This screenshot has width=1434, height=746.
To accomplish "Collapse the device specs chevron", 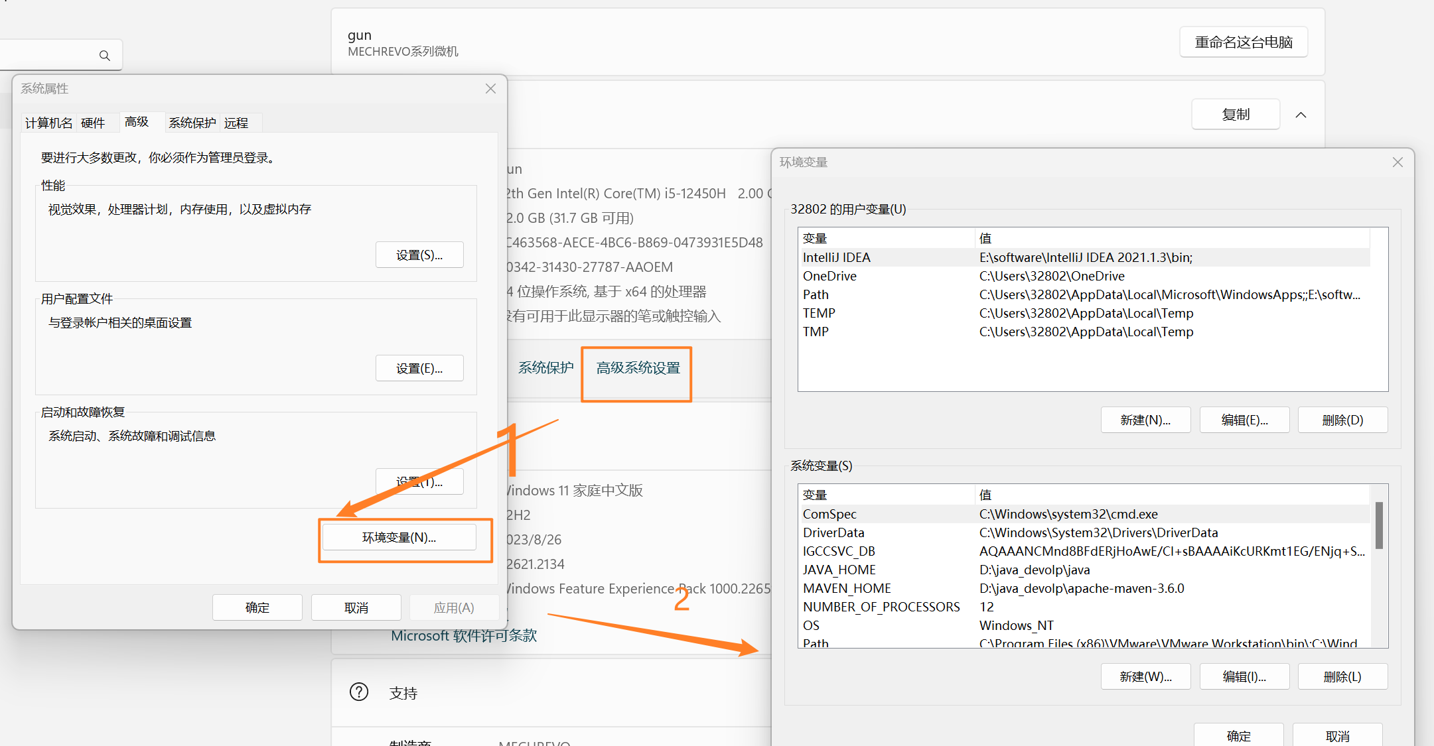I will point(1301,115).
